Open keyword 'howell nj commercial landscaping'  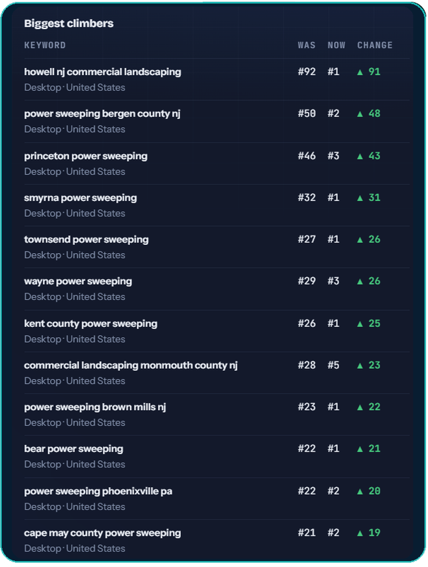click(103, 72)
